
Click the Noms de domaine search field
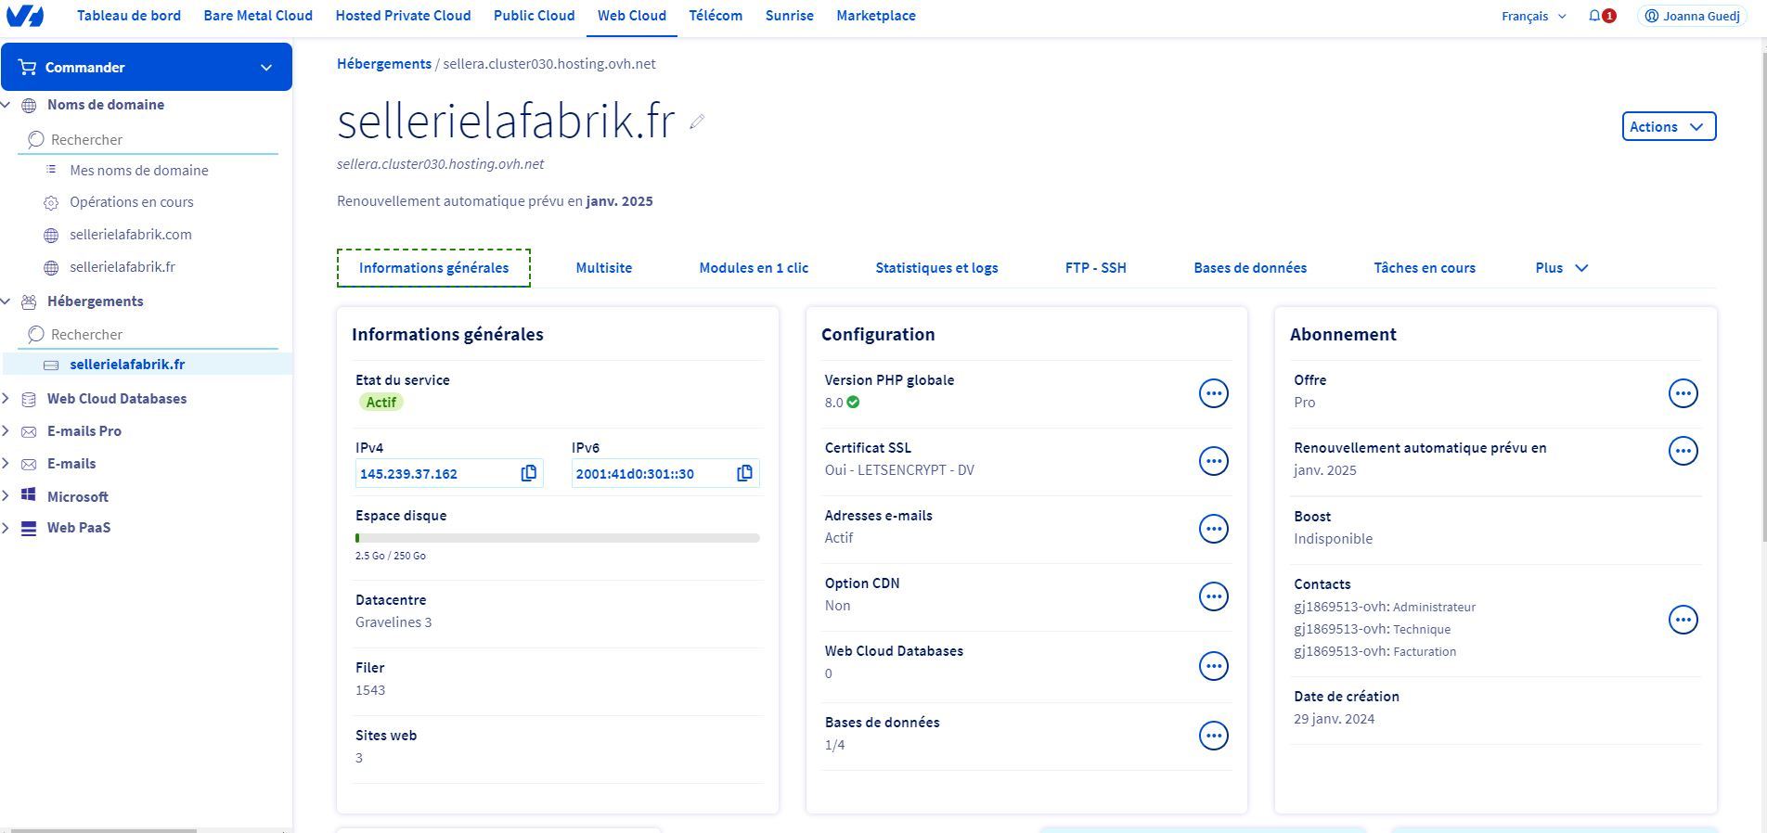158,140
